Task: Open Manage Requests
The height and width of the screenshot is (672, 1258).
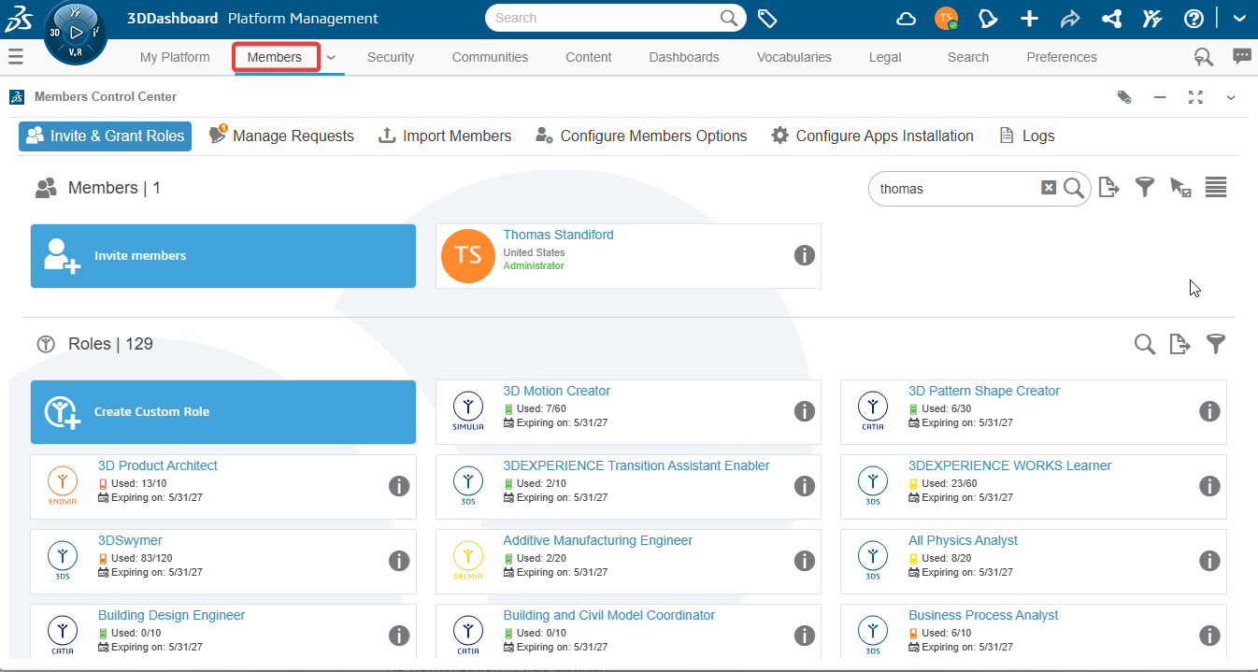Action: (x=281, y=136)
